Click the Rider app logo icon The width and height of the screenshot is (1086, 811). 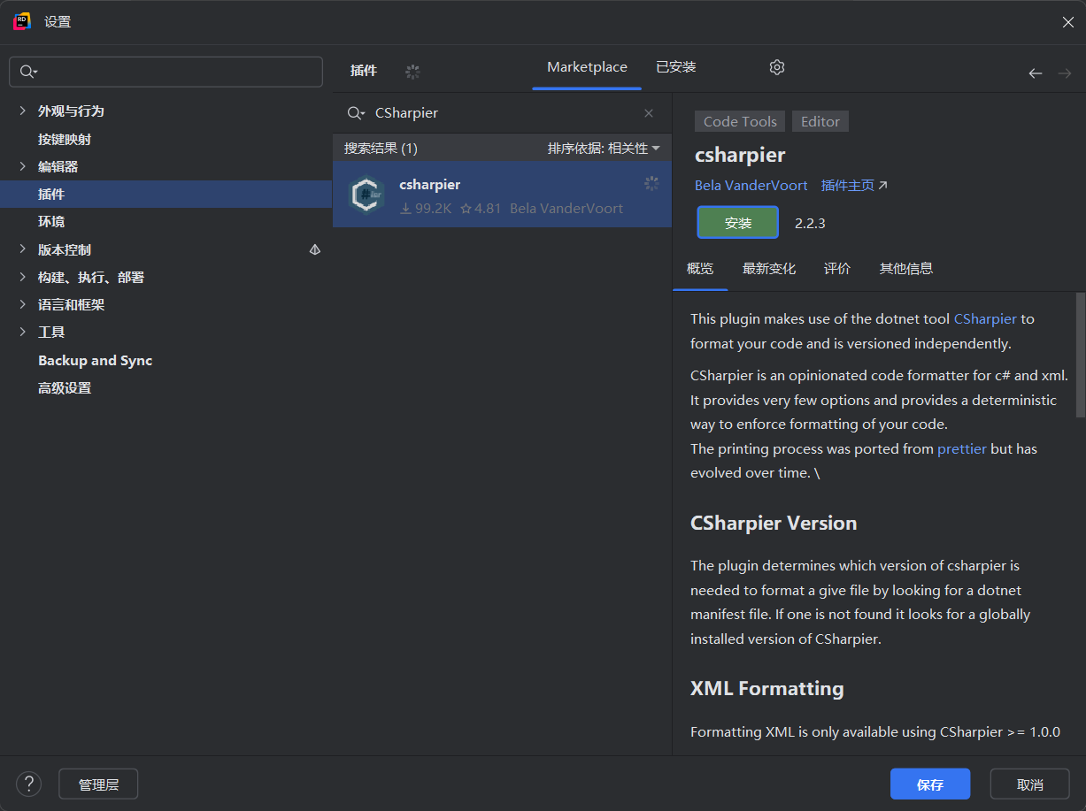tap(22, 21)
